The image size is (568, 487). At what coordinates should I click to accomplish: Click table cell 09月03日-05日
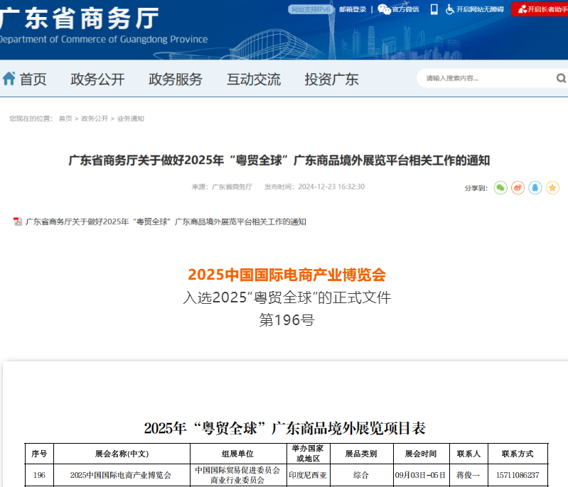pos(420,475)
